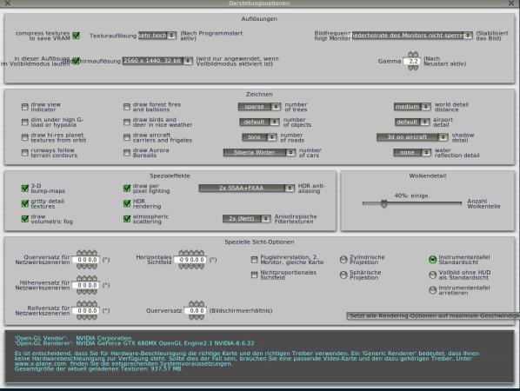Open shadow detail dropdown
520x391 pixels.
(x=412, y=137)
